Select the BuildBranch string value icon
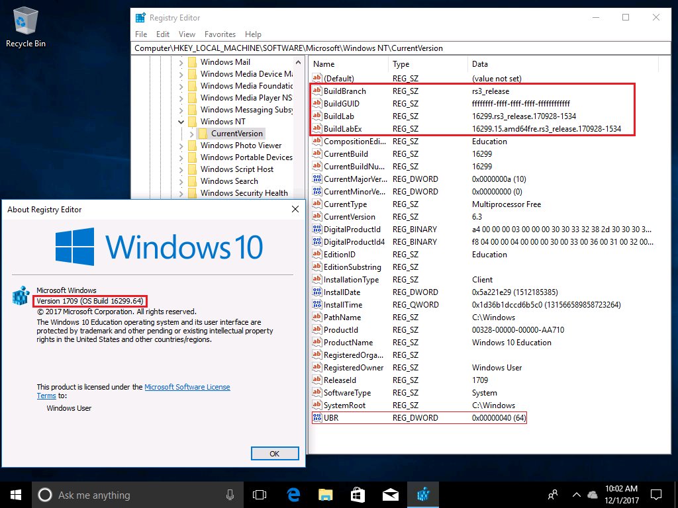The image size is (678, 508). point(317,91)
